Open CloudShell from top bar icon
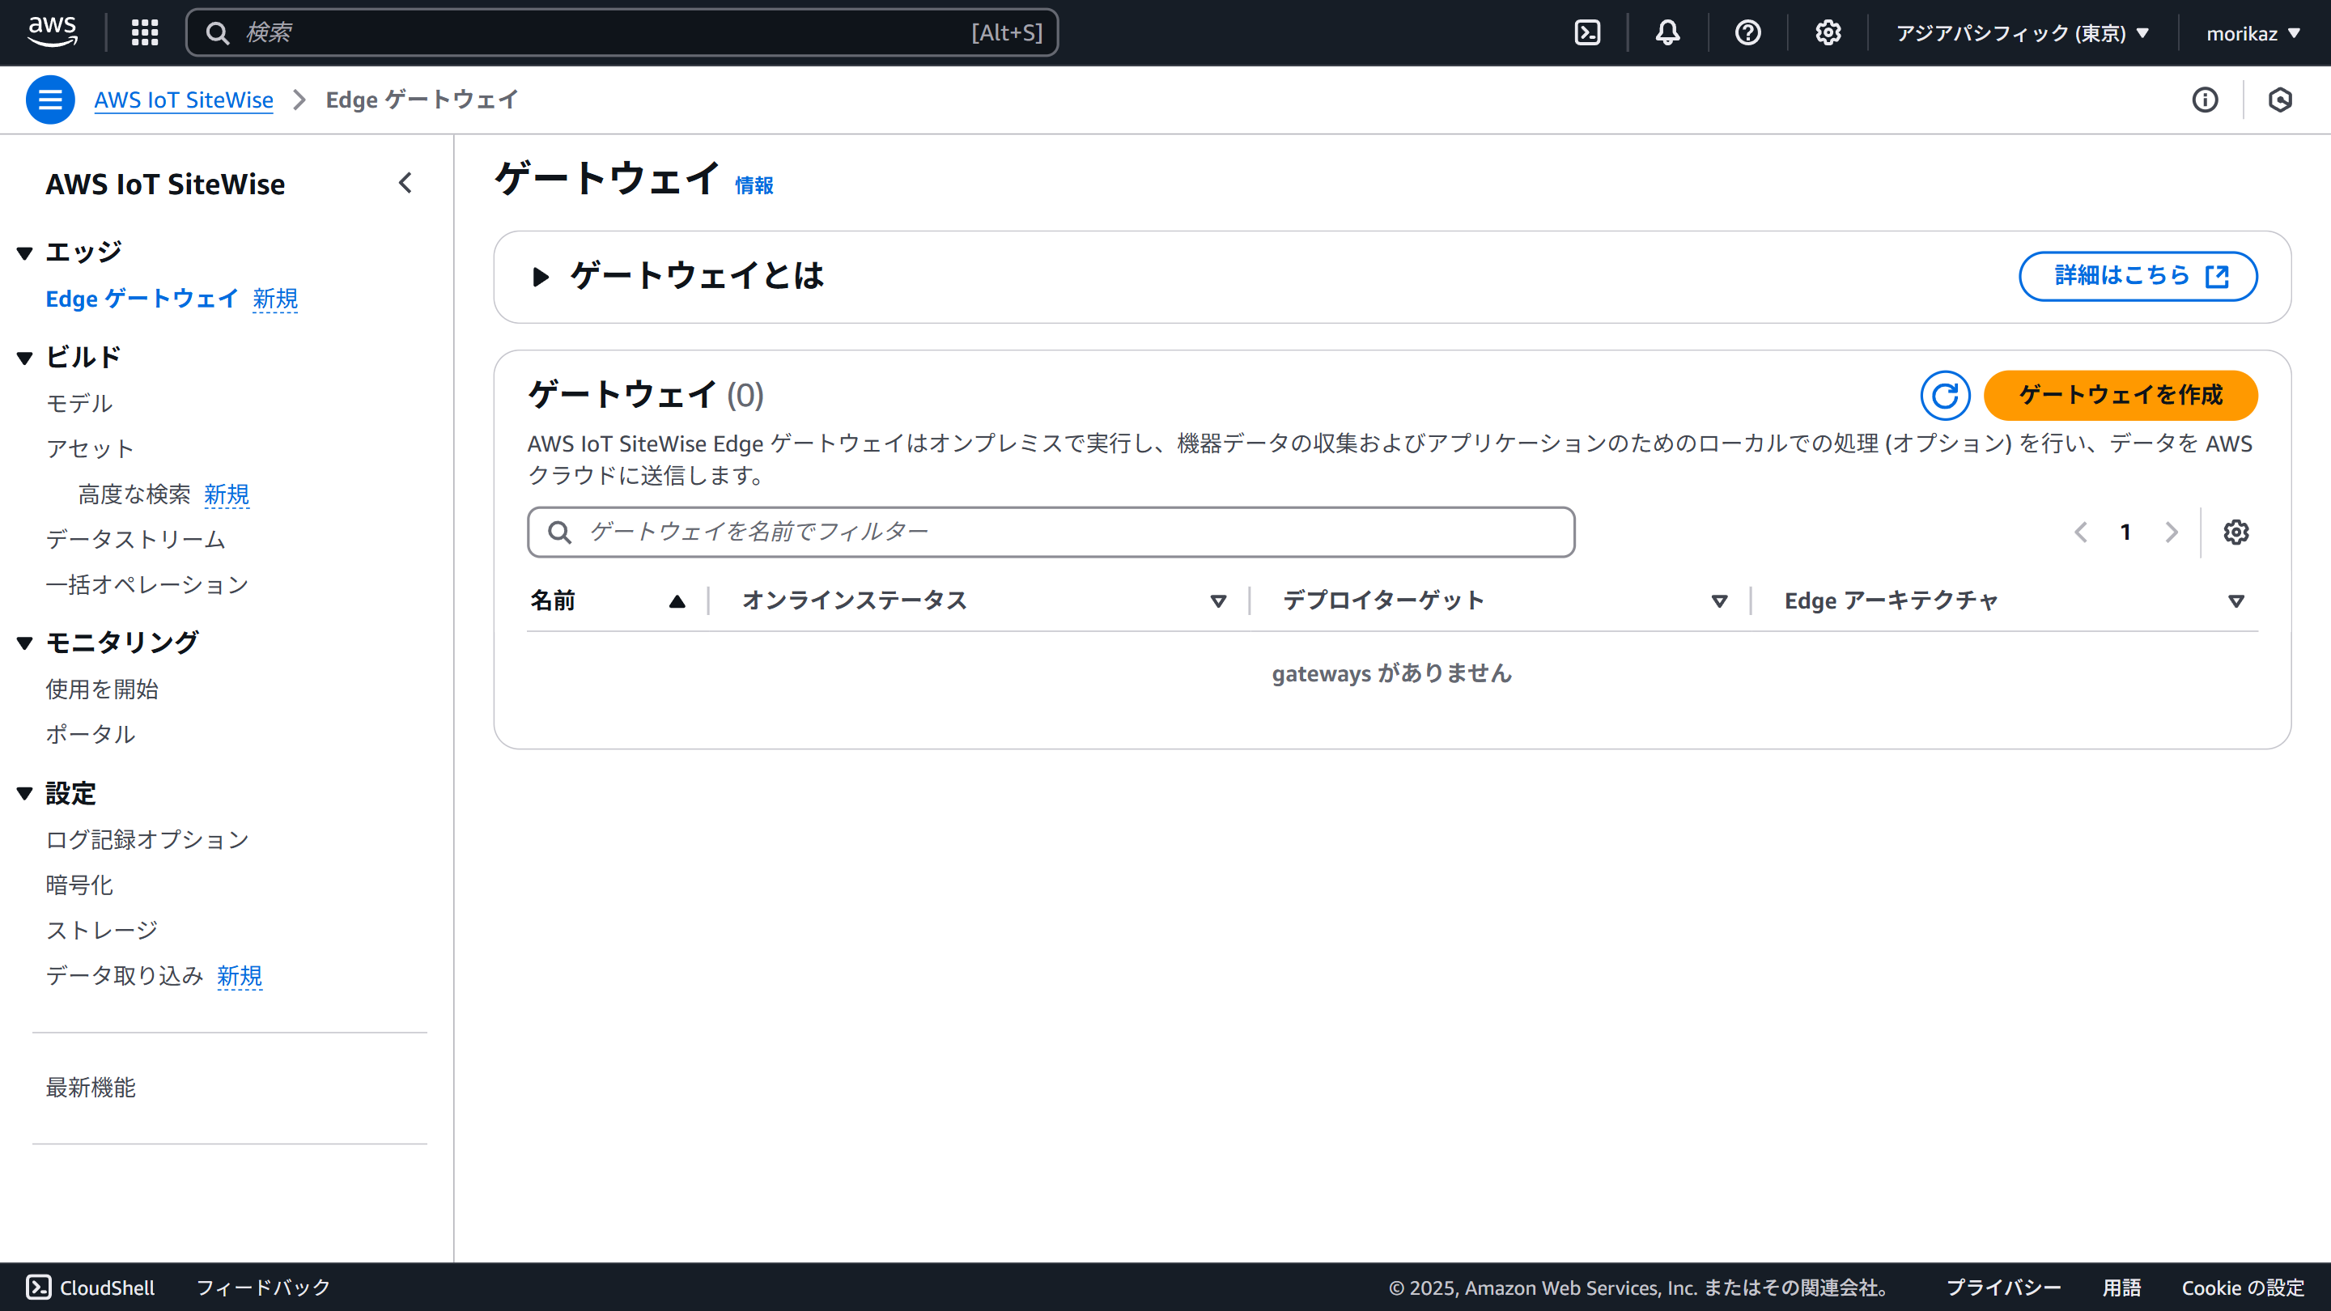The height and width of the screenshot is (1311, 2331). click(x=1587, y=32)
